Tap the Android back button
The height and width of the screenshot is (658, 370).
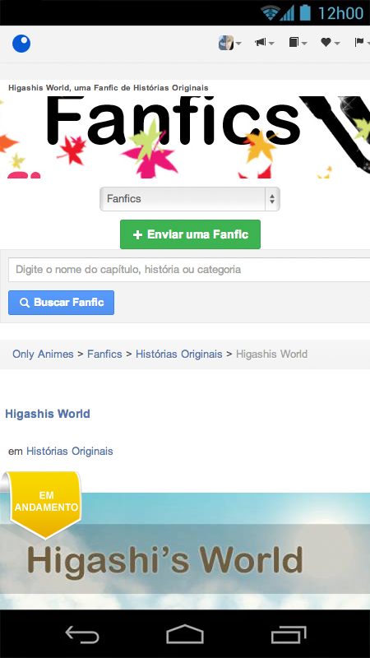click(x=82, y=633)
